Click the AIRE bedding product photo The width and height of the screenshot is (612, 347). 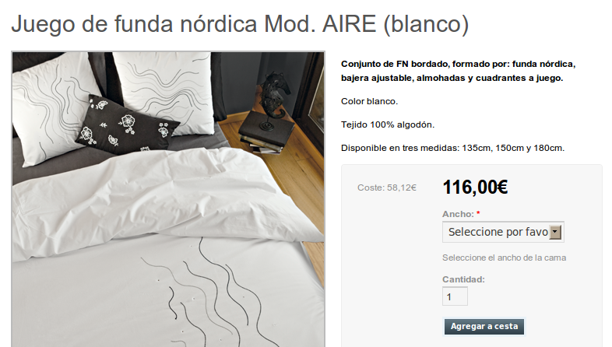168,199
